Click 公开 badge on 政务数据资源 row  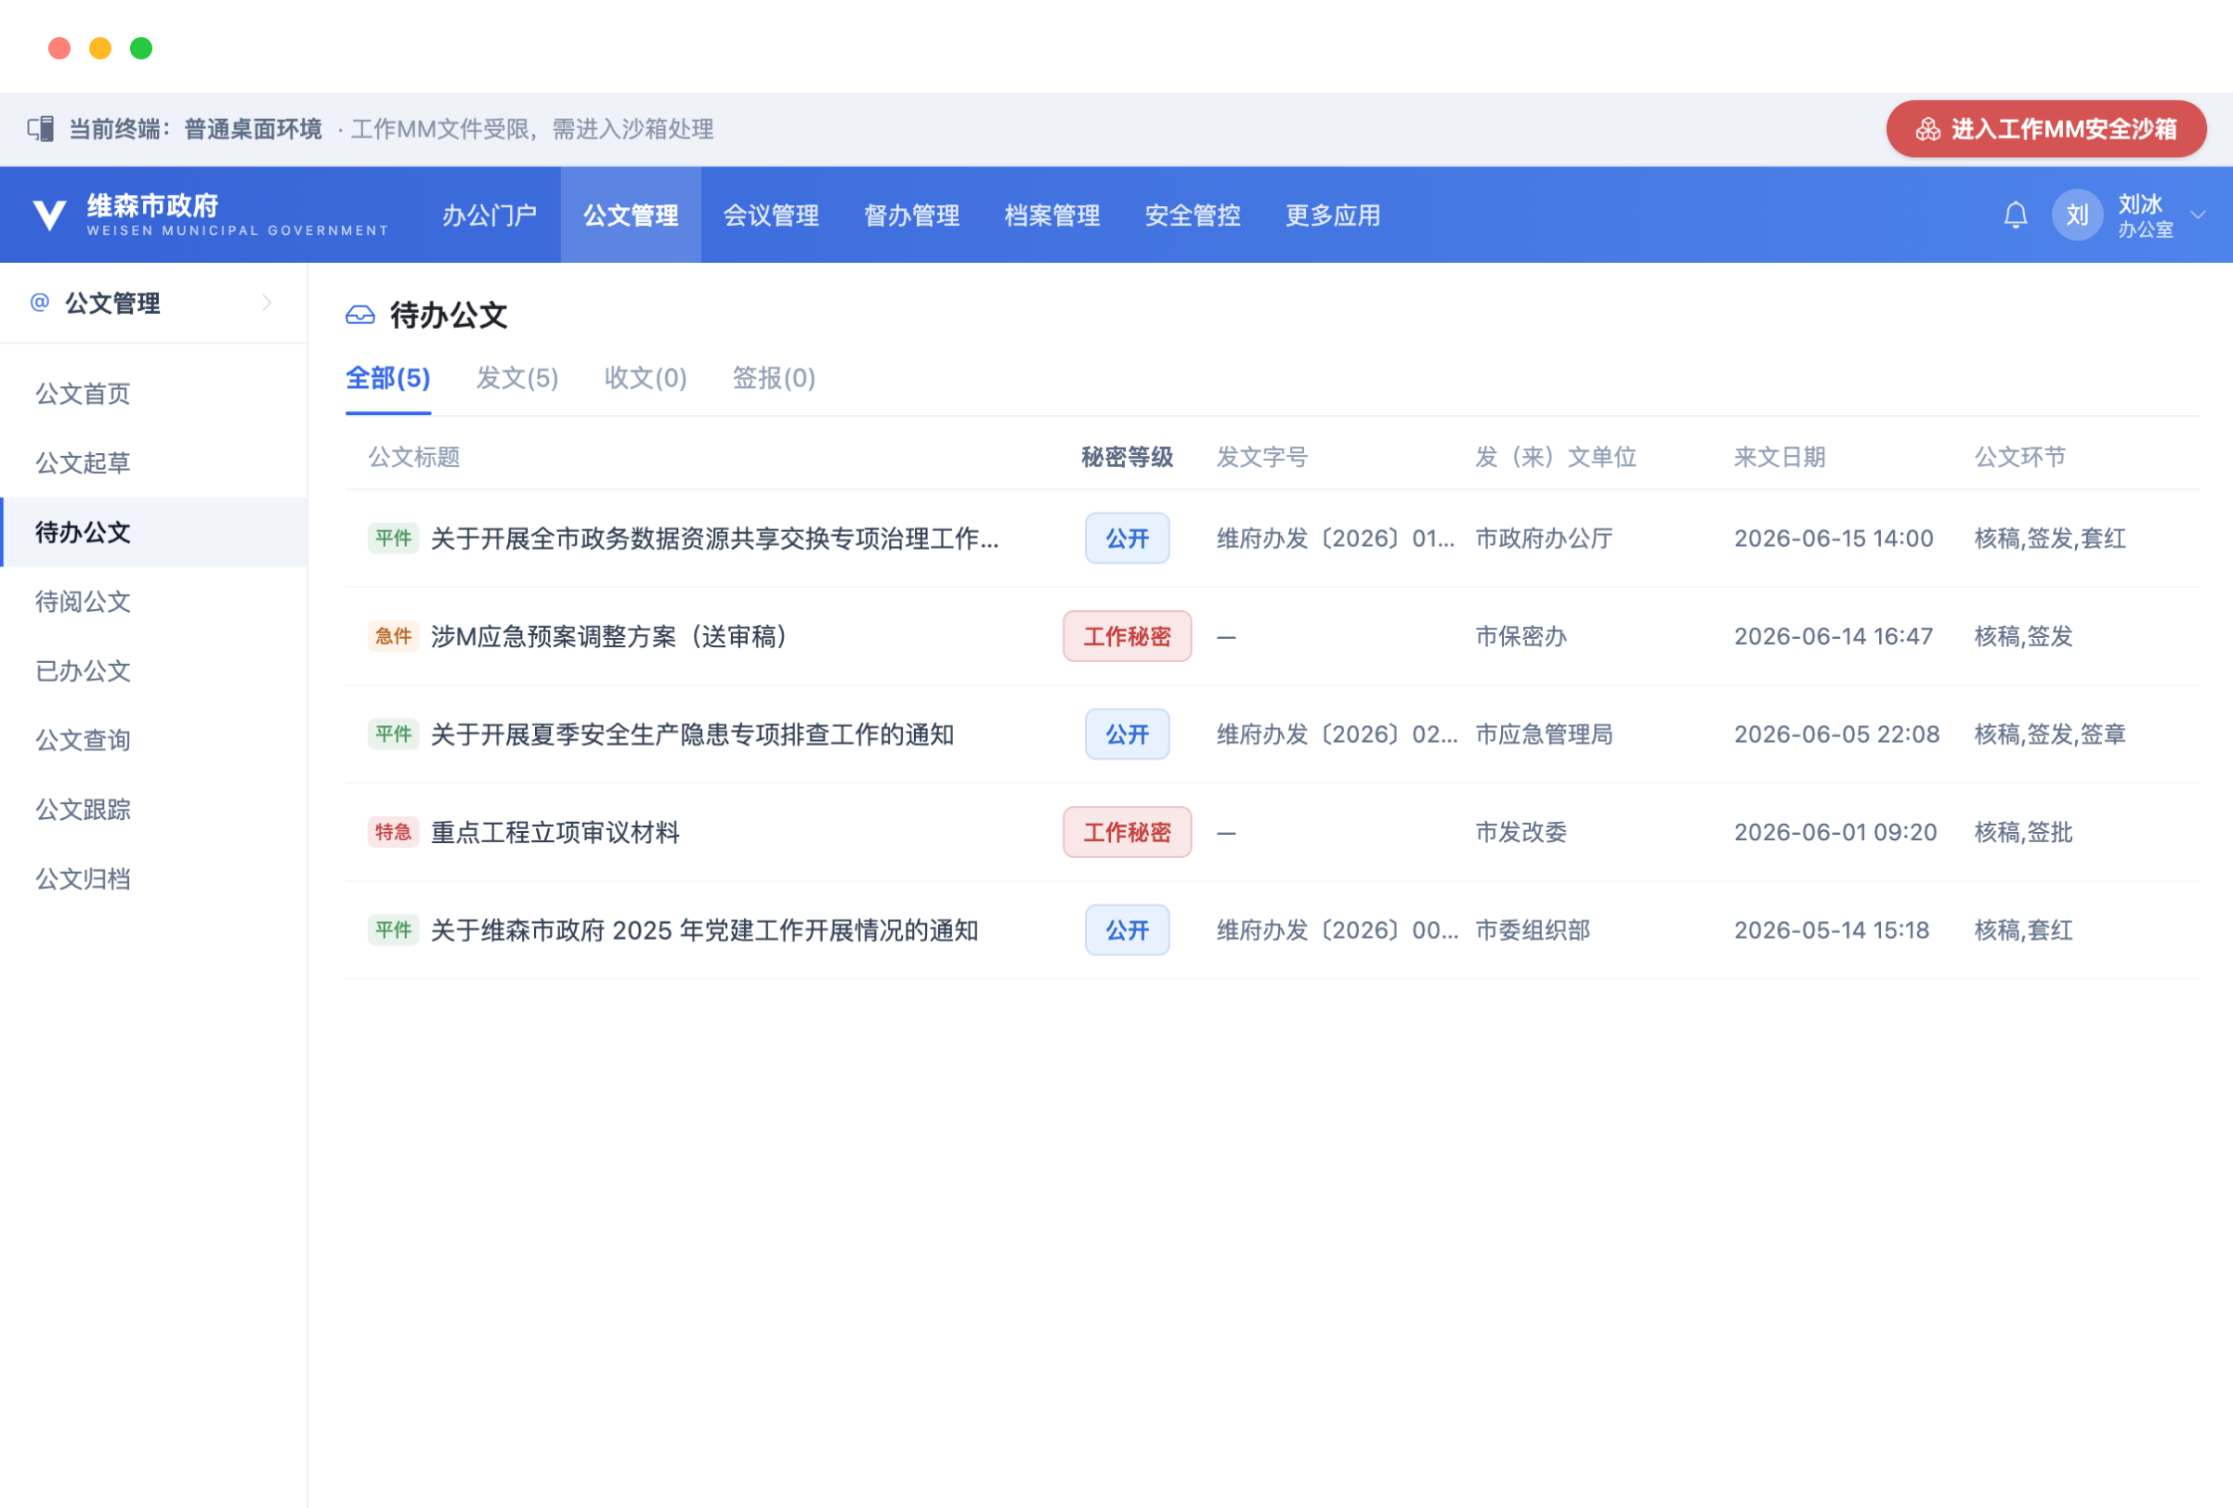[x=1127, y=538]
